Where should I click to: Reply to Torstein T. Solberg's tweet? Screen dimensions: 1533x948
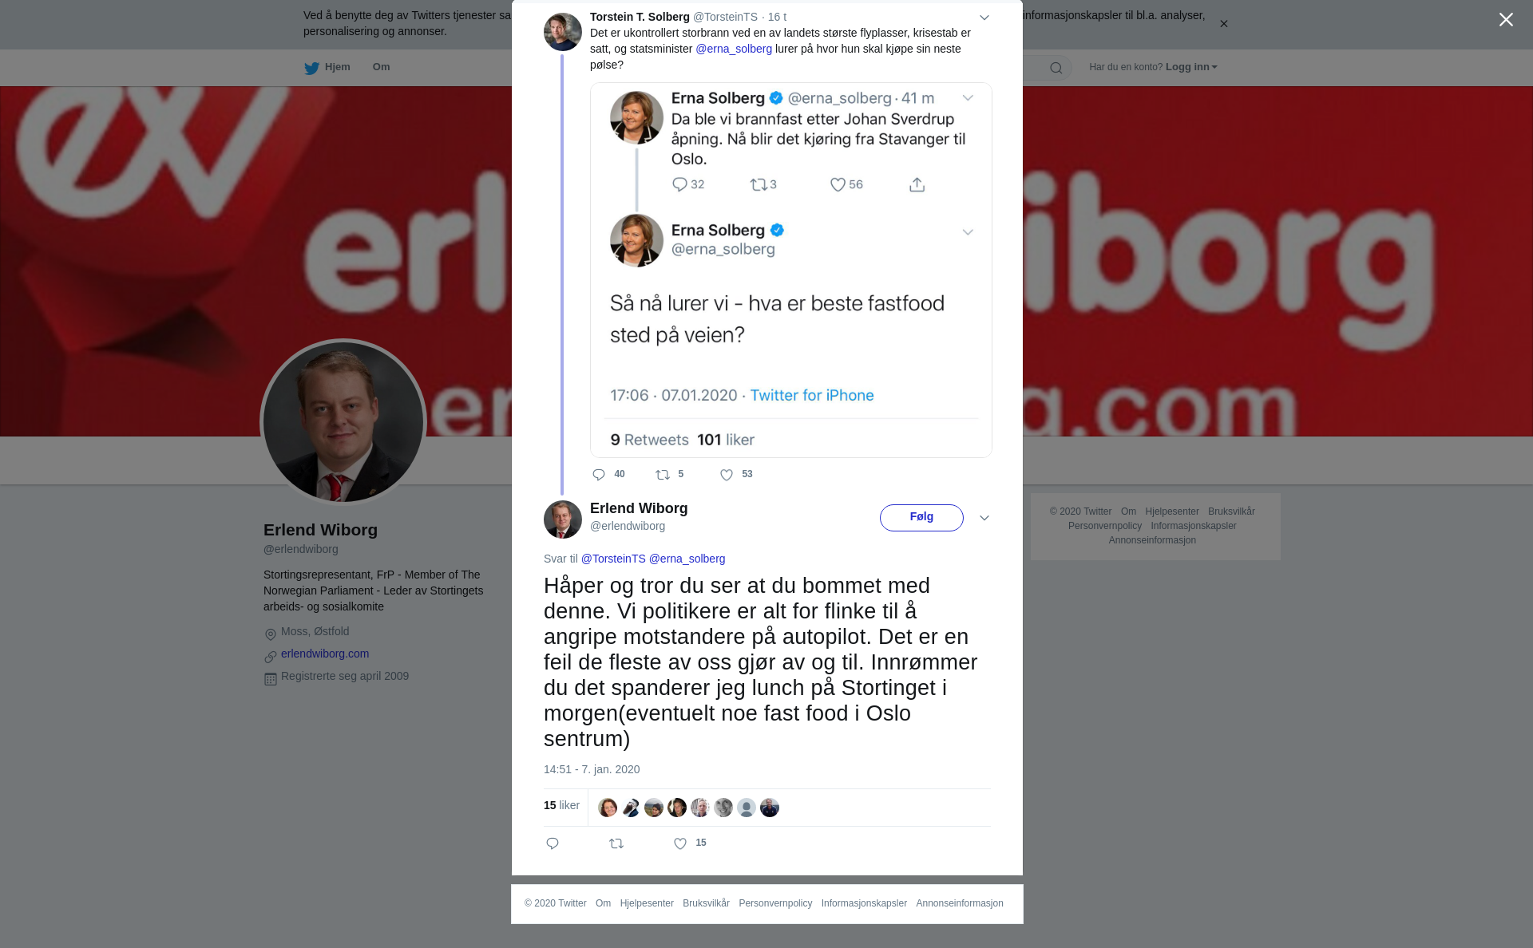click(x=599, y=475)
